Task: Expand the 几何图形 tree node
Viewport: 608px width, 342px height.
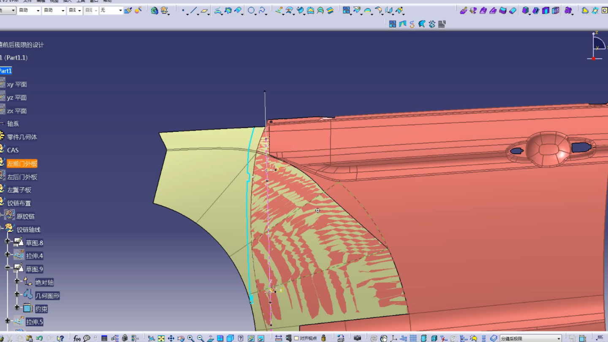Action: pos(17,294)
